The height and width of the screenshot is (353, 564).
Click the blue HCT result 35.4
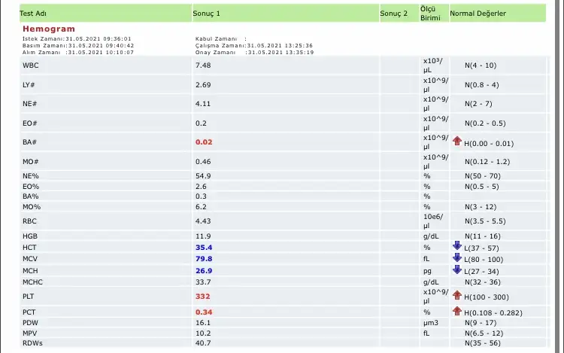coord(205,247)
